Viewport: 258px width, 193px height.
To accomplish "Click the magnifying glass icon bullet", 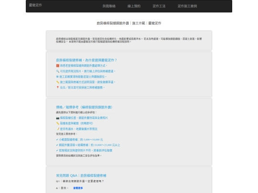I will point(58,71).
